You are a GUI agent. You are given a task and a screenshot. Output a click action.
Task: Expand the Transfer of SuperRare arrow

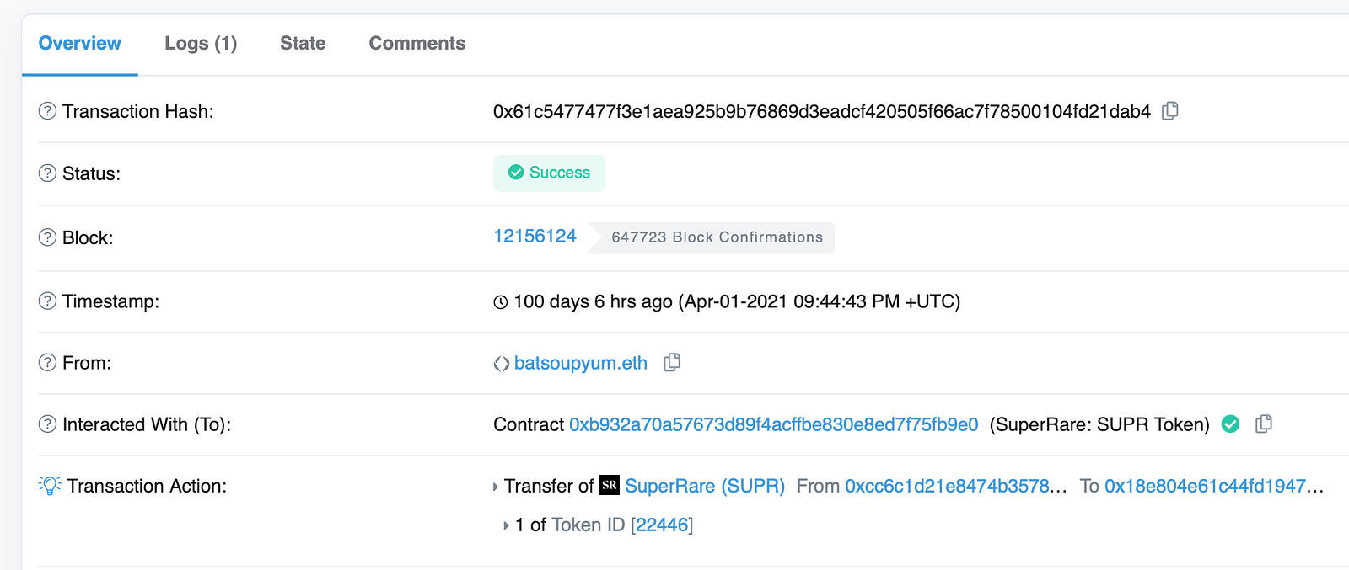click(x=496, y=487)
